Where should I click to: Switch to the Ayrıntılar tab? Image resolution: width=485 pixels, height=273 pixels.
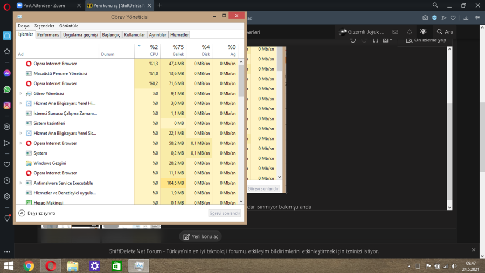[x=157, y=34]
